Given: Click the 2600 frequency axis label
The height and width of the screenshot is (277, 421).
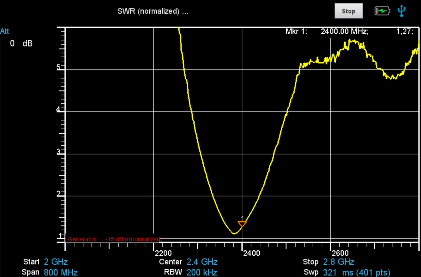Looking at the screenshot, I should coord(340,253).
